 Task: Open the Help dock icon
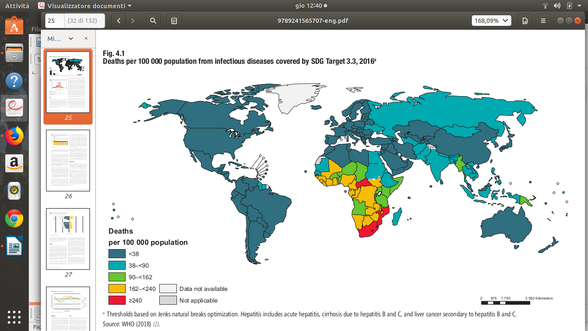pos(14,81)
